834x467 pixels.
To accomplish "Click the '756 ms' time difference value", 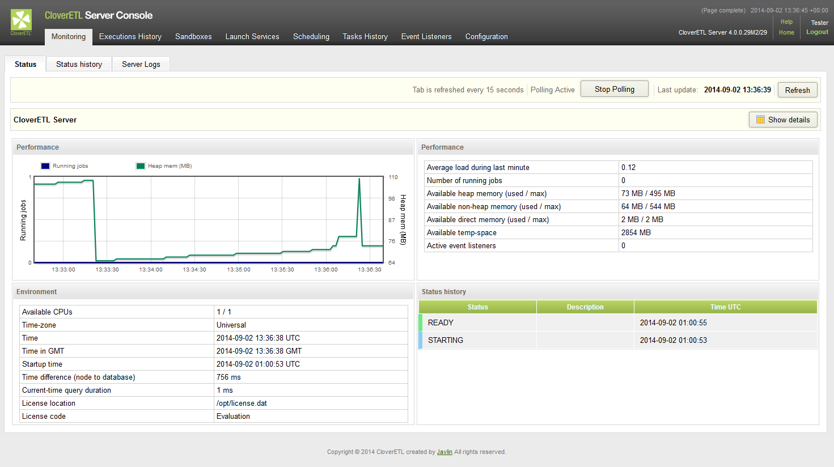I will (228, 377).
